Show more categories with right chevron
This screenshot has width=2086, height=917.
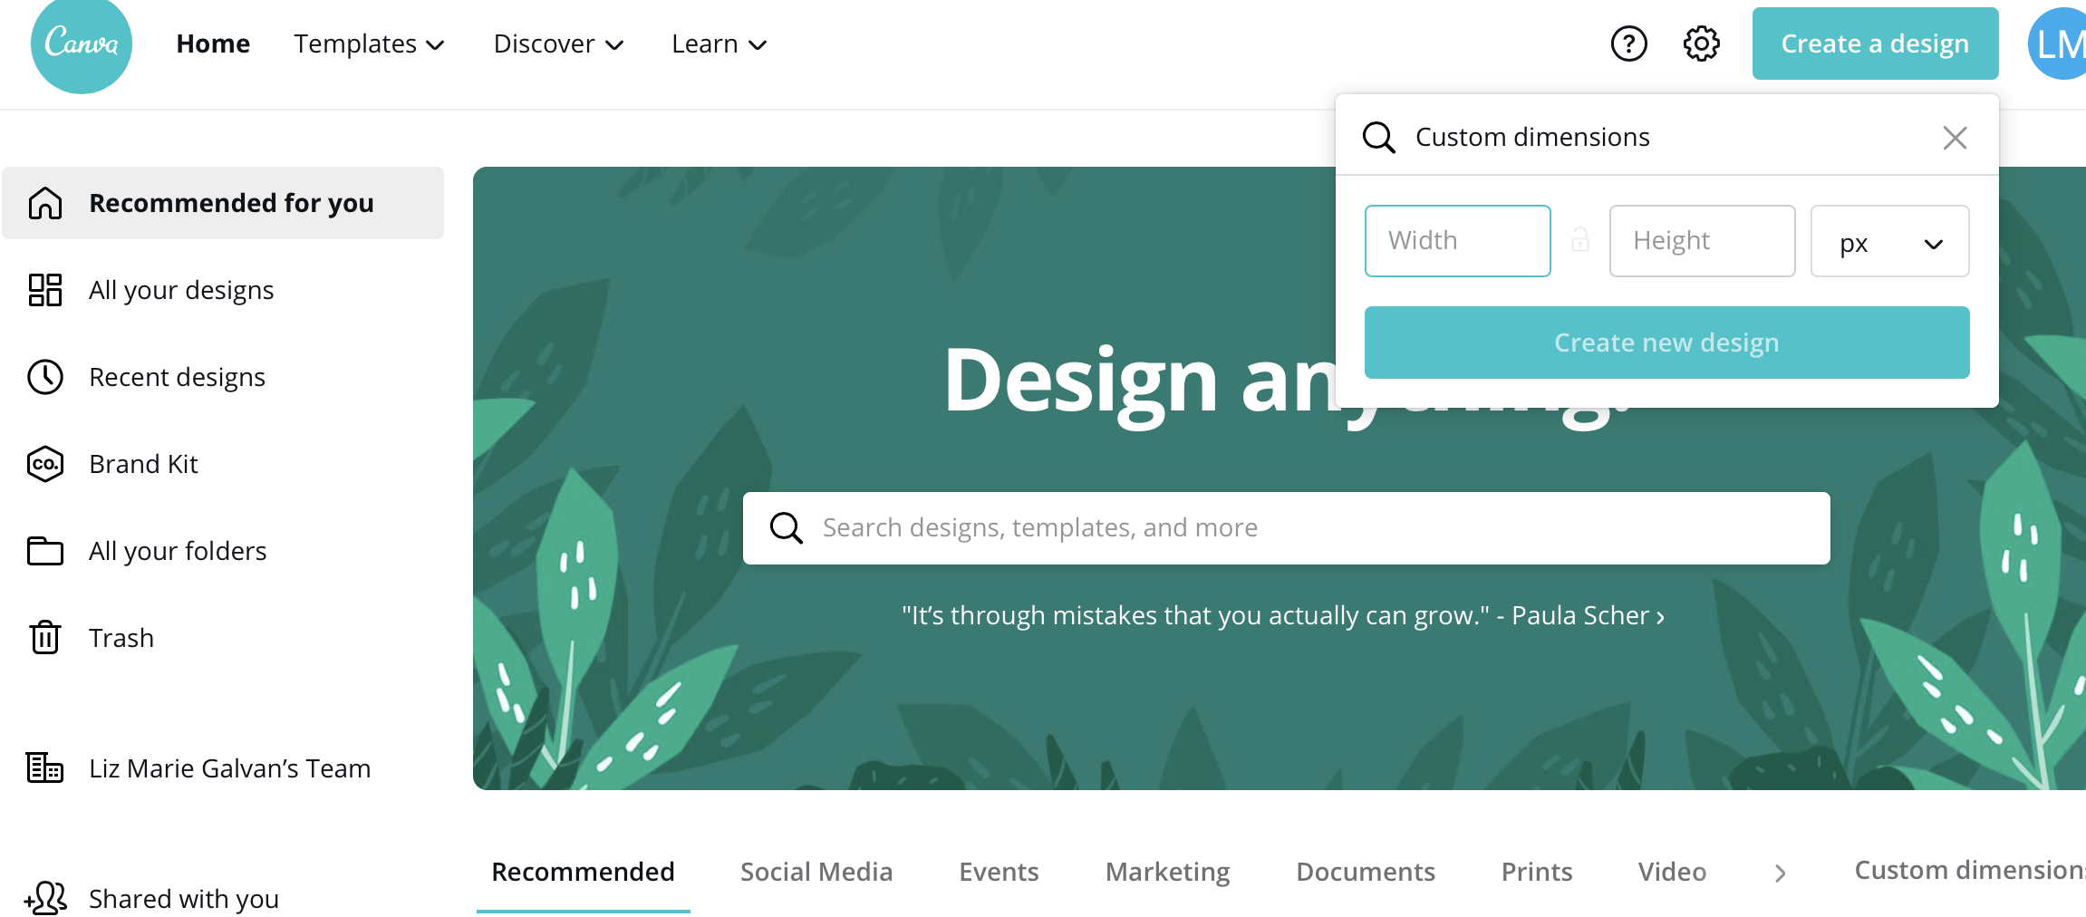1780,873
